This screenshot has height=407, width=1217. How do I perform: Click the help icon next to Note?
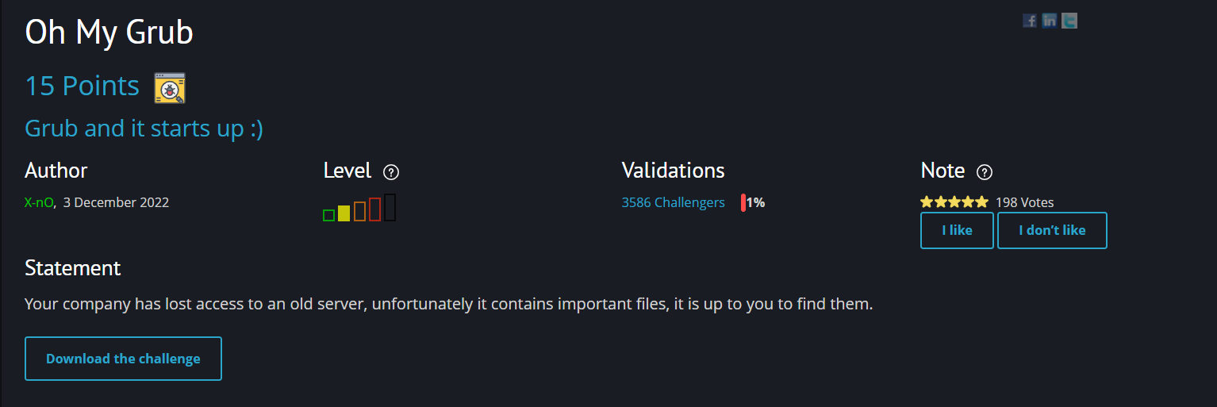tap(985, 172)
